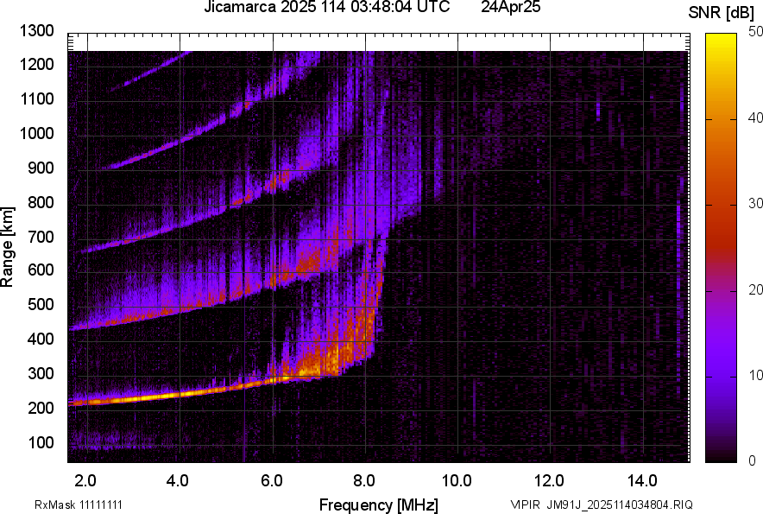Viewport: 763px width, 514px height.
Task: Click range tick label '100'
Action: click(41, 442)
